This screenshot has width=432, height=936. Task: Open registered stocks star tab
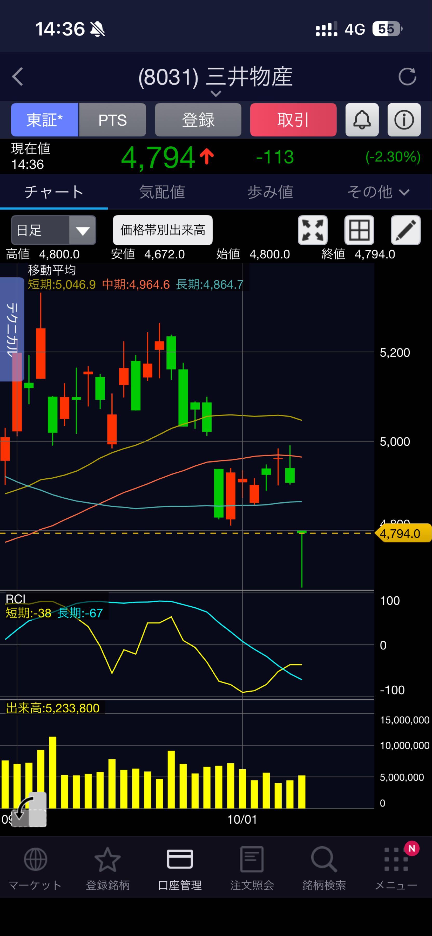pos(107,869)
